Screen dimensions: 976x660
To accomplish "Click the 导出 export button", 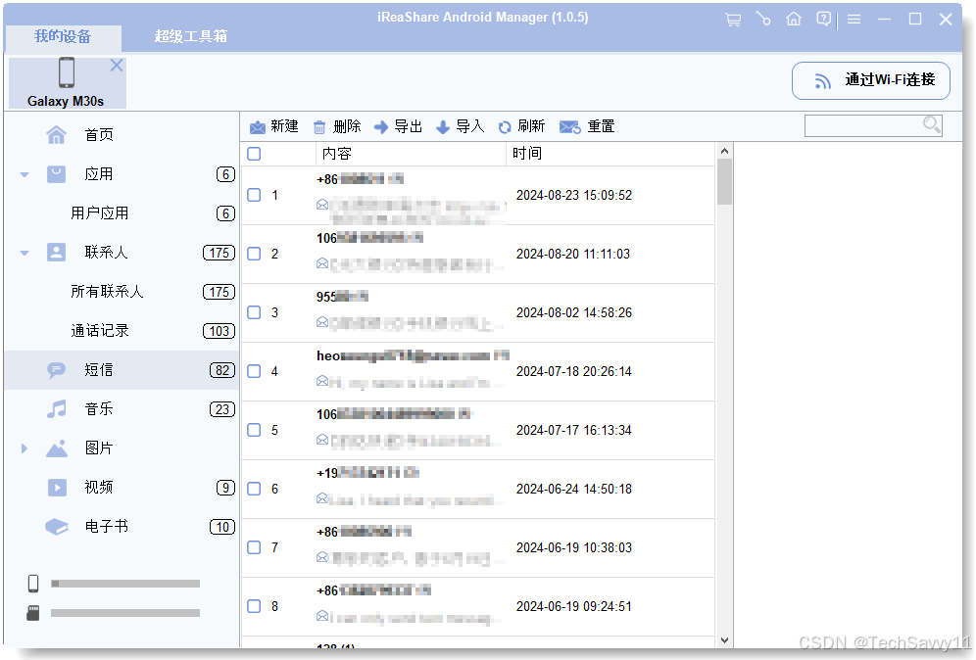I will point(398,127).
